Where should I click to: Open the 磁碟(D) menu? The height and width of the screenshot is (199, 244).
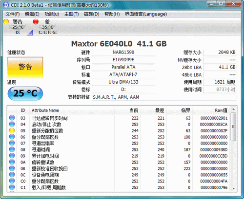(x=91, y=14)
